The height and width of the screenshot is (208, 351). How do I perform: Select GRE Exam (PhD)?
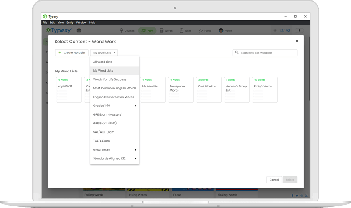tap(114, 123)
